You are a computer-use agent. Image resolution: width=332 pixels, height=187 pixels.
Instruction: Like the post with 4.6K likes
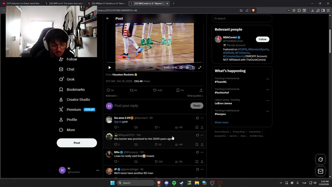click(x=157, y=90)
